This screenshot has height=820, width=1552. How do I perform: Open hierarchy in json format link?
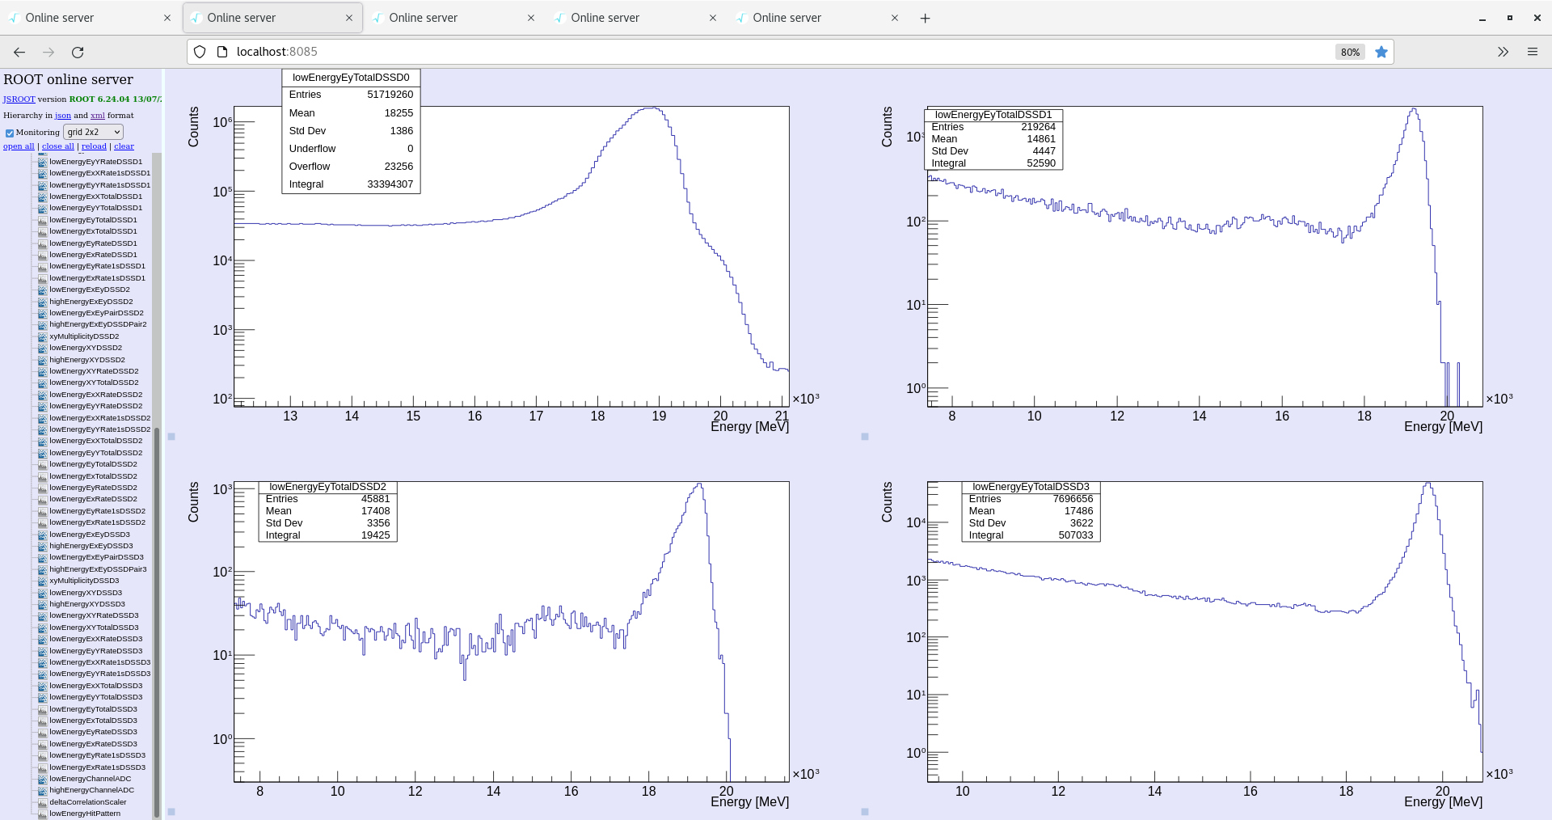(63, 116)
